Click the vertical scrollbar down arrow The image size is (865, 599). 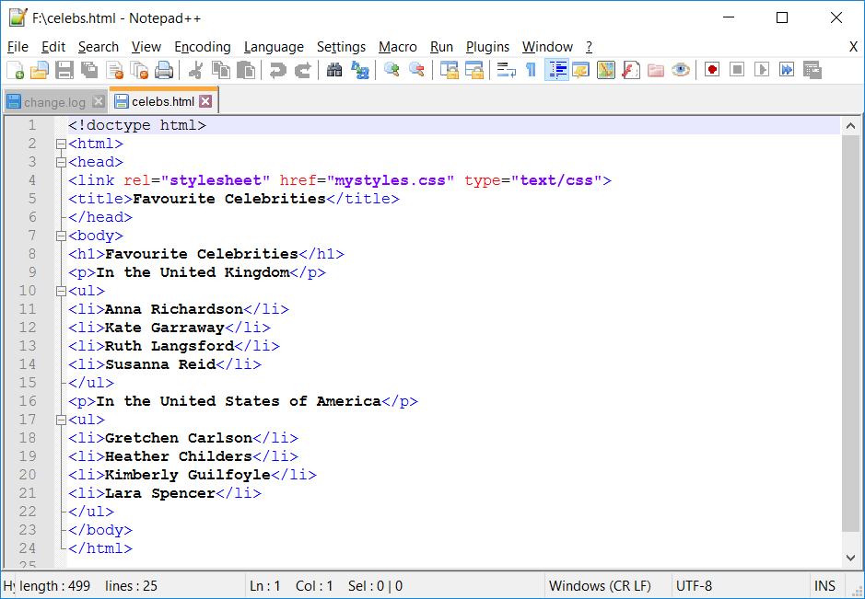click(850, 558)
